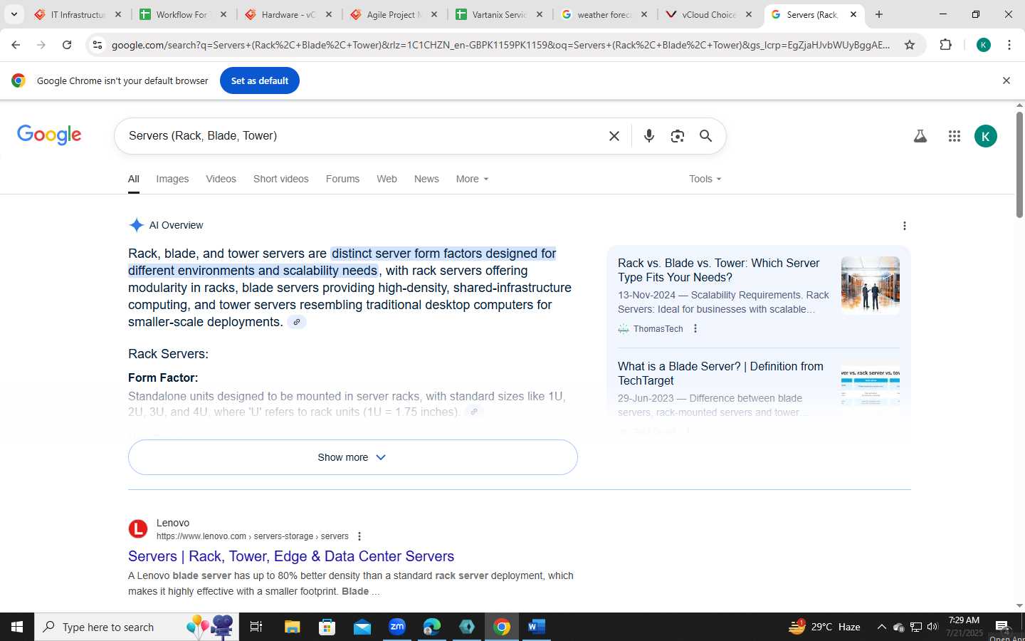1025x641 pixels.
Task: Start voice search with microphone
Action: (648, 135)
